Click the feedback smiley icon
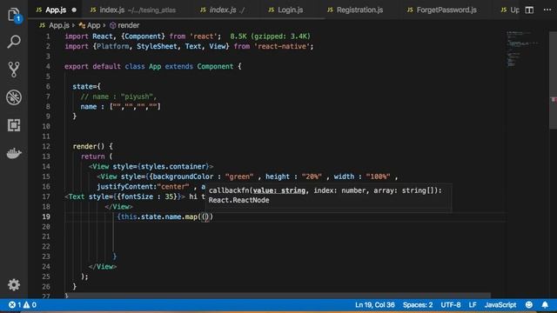Viewport: 557px width, 313px height. [x=529, y=305]
